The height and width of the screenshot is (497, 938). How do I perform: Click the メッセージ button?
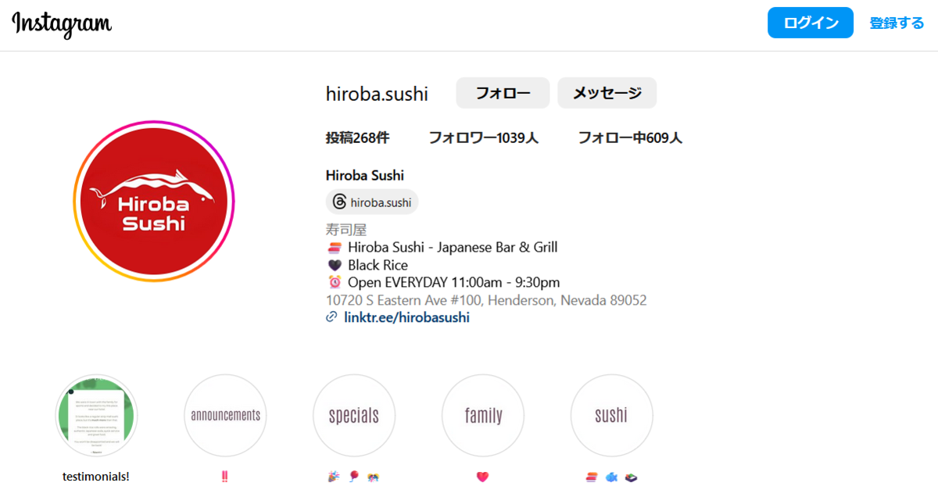(x=607, y=93)
